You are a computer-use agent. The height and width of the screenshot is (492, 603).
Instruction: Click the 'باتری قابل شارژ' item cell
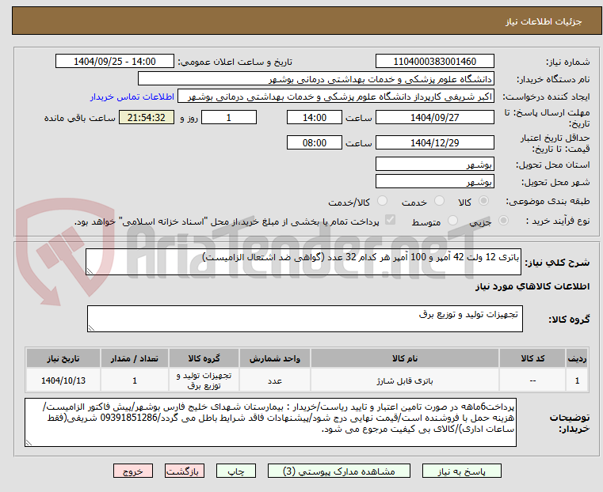405,380
